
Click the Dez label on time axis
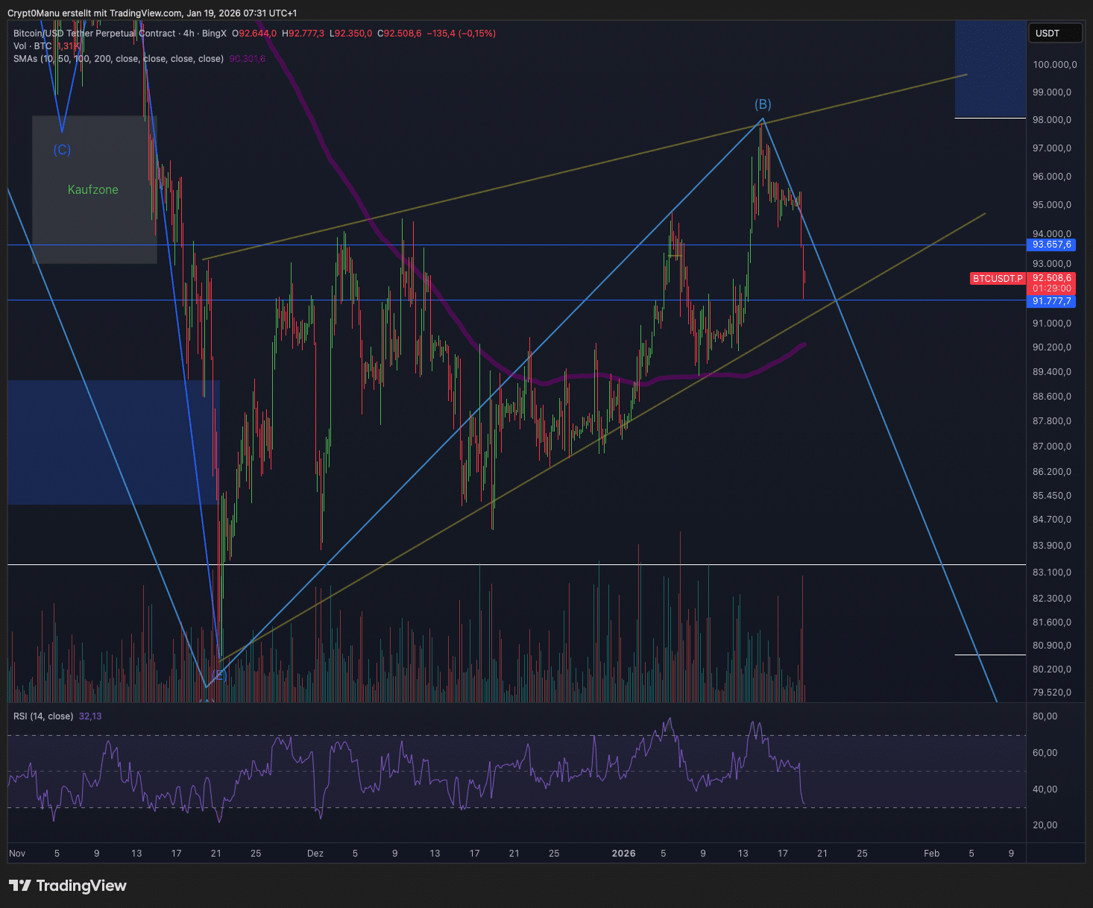[x=315, y=854]
